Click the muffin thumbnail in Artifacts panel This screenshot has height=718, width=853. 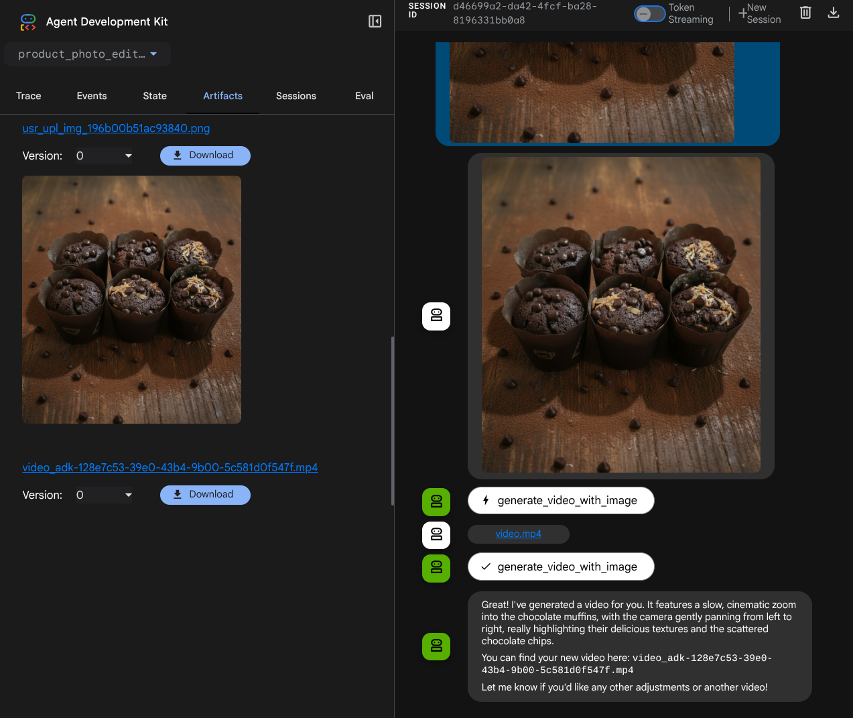pyautogui.click(x=131, y=300)
